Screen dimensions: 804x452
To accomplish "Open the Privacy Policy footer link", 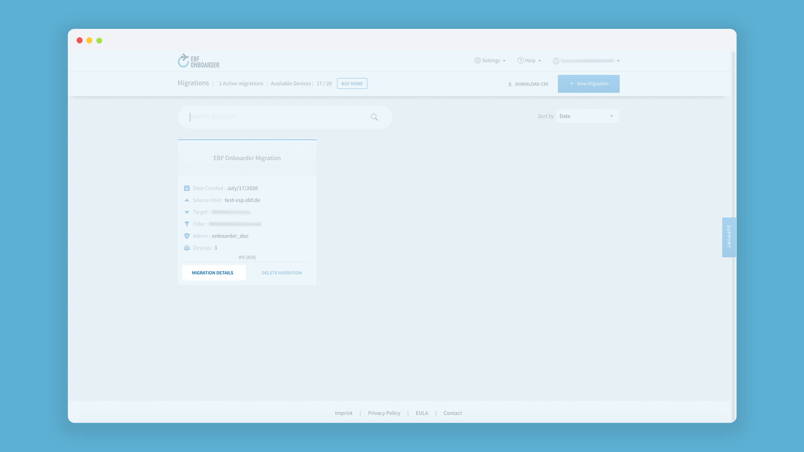I will [x=384, y=413].
